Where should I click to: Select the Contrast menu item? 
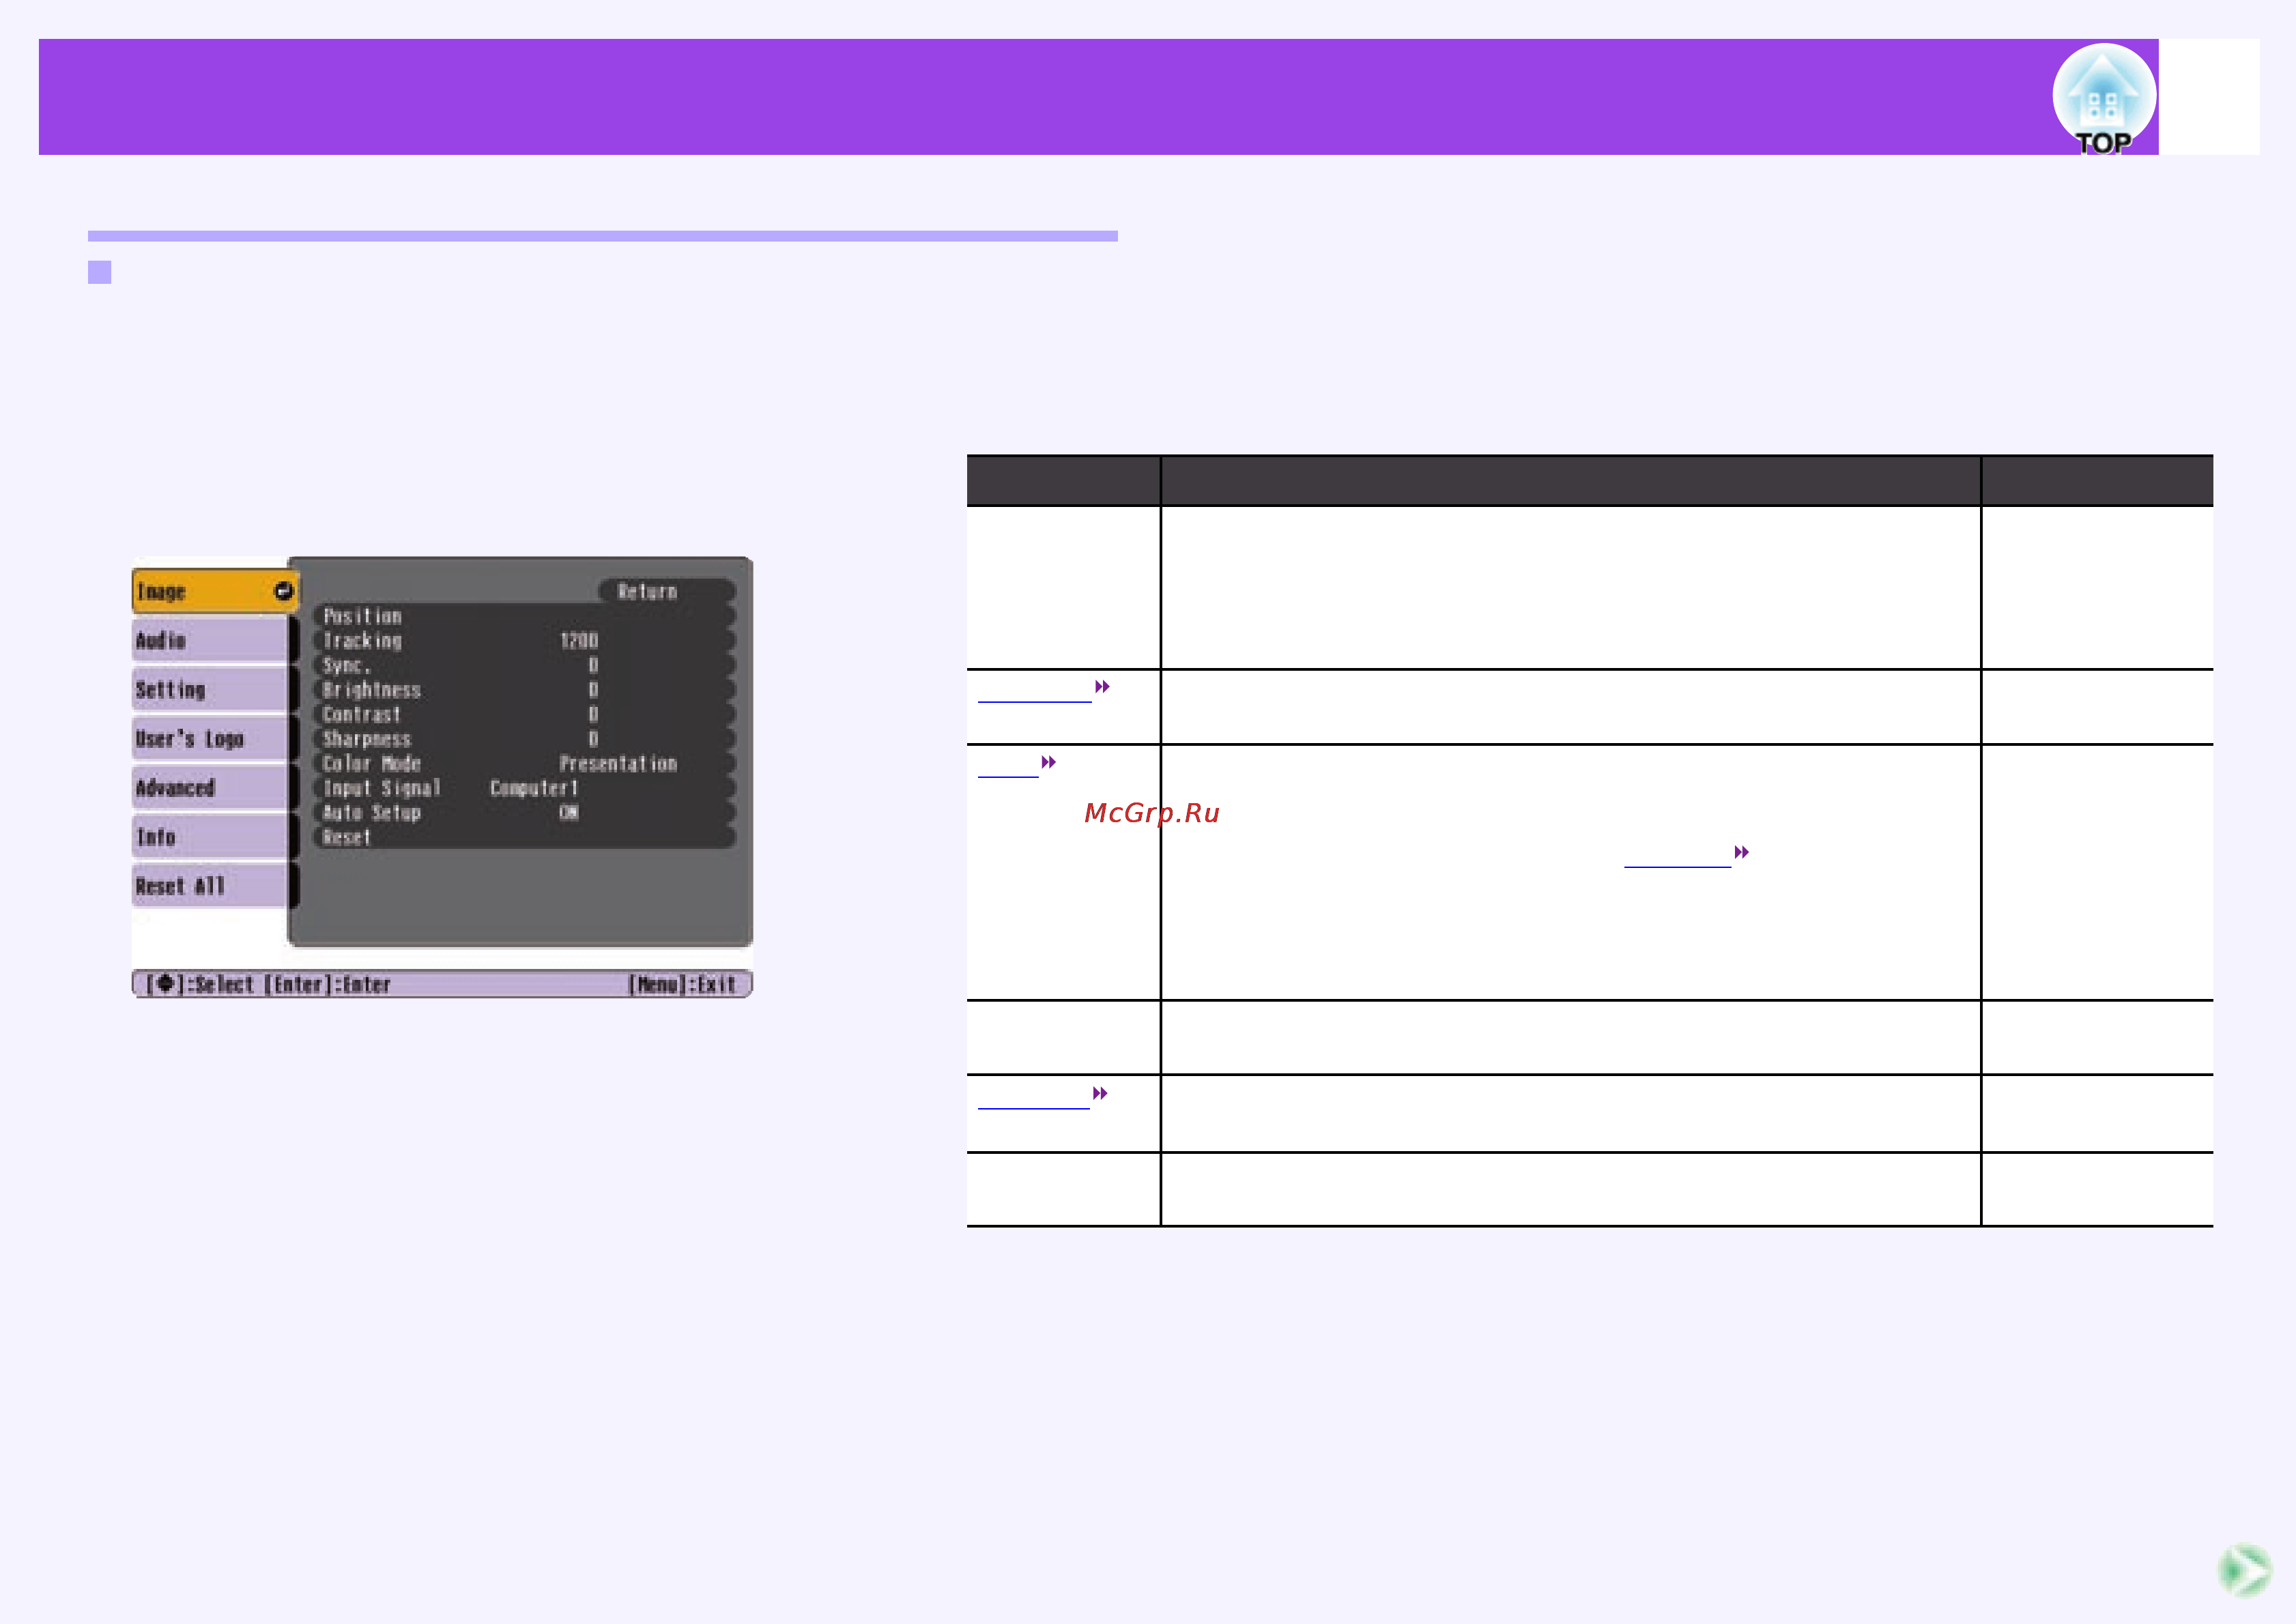point(525,714)
